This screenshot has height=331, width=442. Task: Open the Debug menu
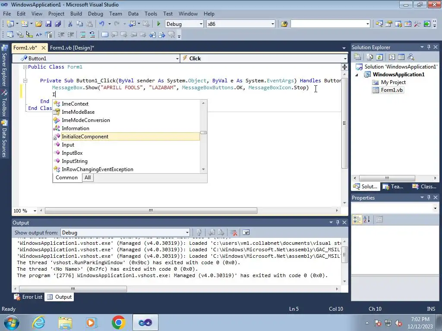(x=95, y=13)
